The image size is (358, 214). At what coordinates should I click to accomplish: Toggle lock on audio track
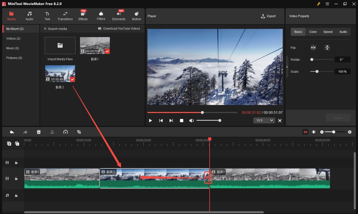pyautogui.click(x=16, y=195)
